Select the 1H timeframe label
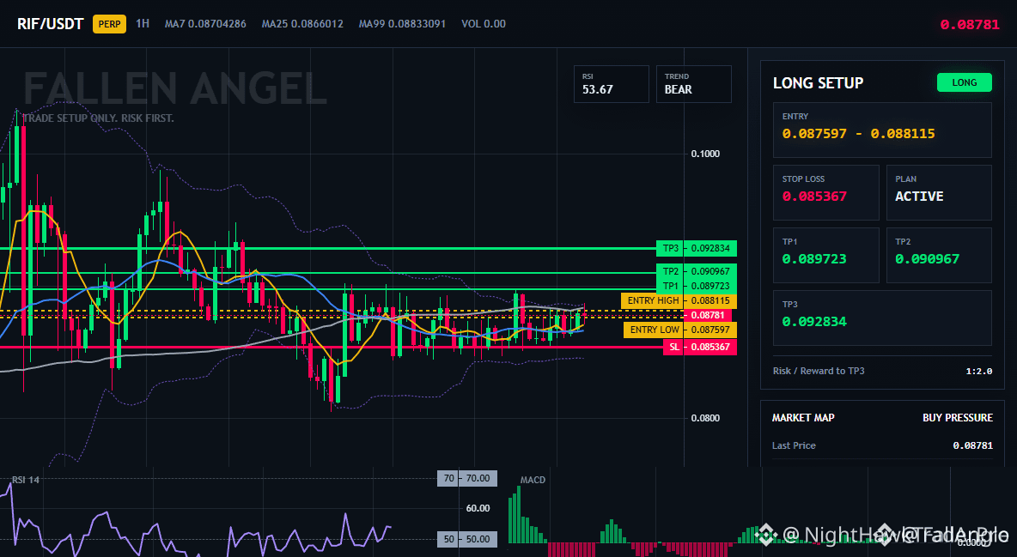This screenshot has height=557, width=1017. (x=143, y=24)
